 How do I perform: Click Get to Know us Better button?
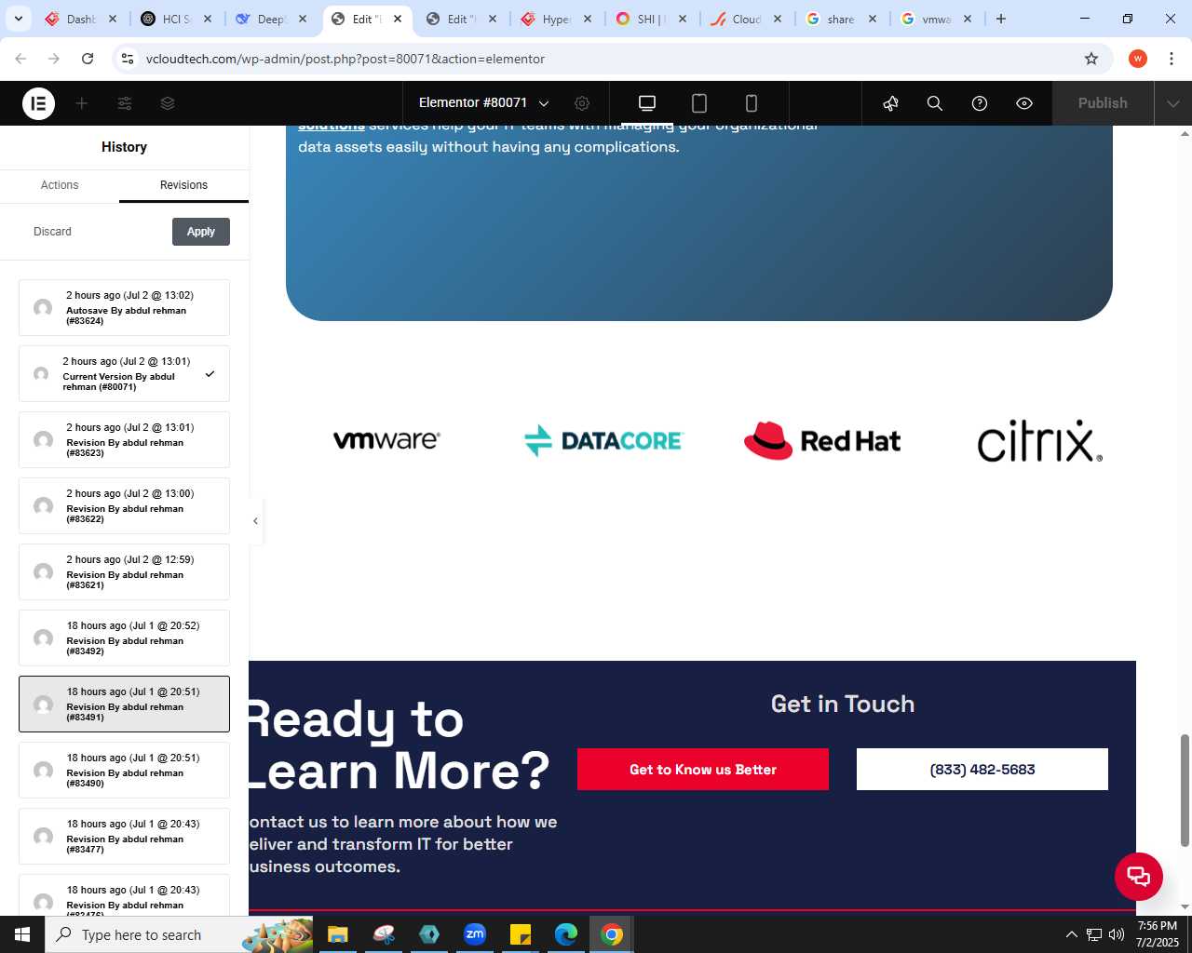pos(703,770)
